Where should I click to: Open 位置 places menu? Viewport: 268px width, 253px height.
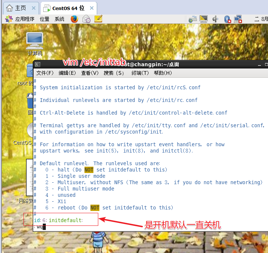(44, 19)
